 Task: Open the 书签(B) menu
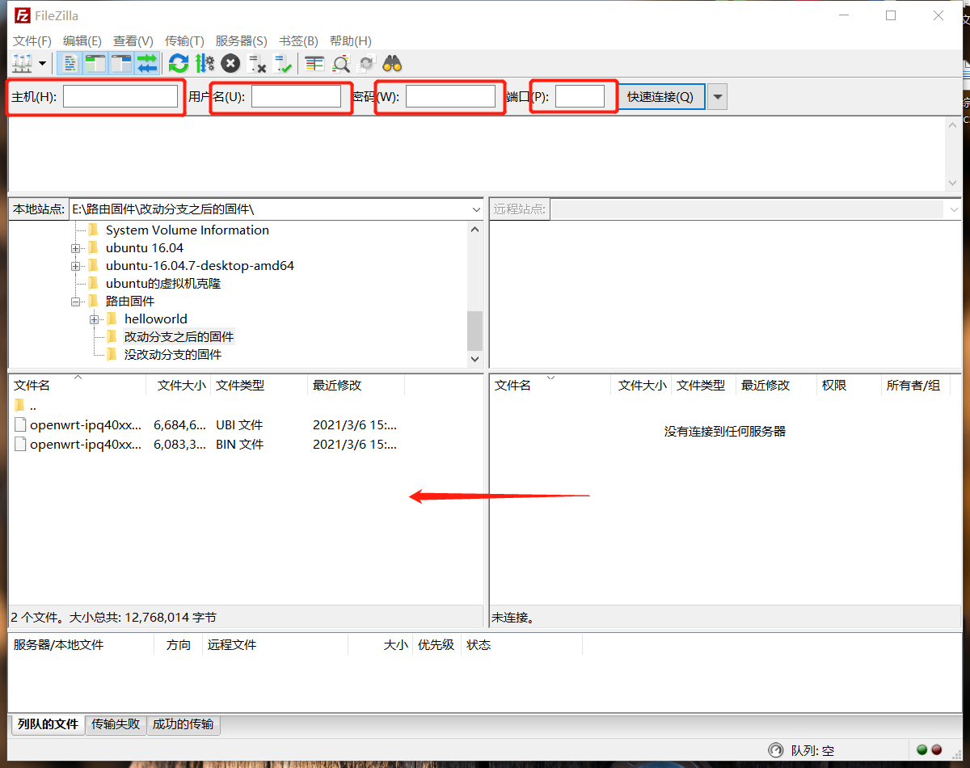[x=298, y=40]
